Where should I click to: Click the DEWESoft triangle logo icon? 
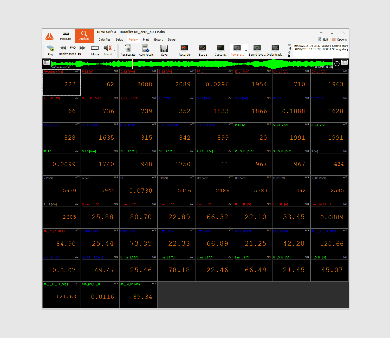pyautogui.click(x=49, y=36)
